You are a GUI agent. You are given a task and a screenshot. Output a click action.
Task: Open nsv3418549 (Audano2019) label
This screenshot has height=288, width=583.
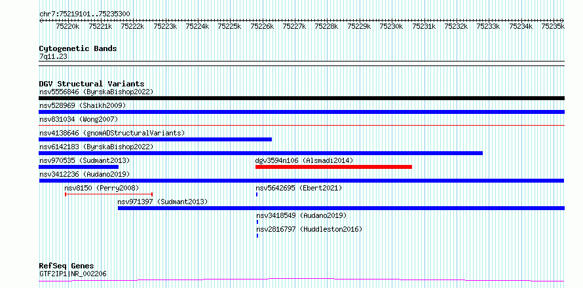tap(301, 215)
